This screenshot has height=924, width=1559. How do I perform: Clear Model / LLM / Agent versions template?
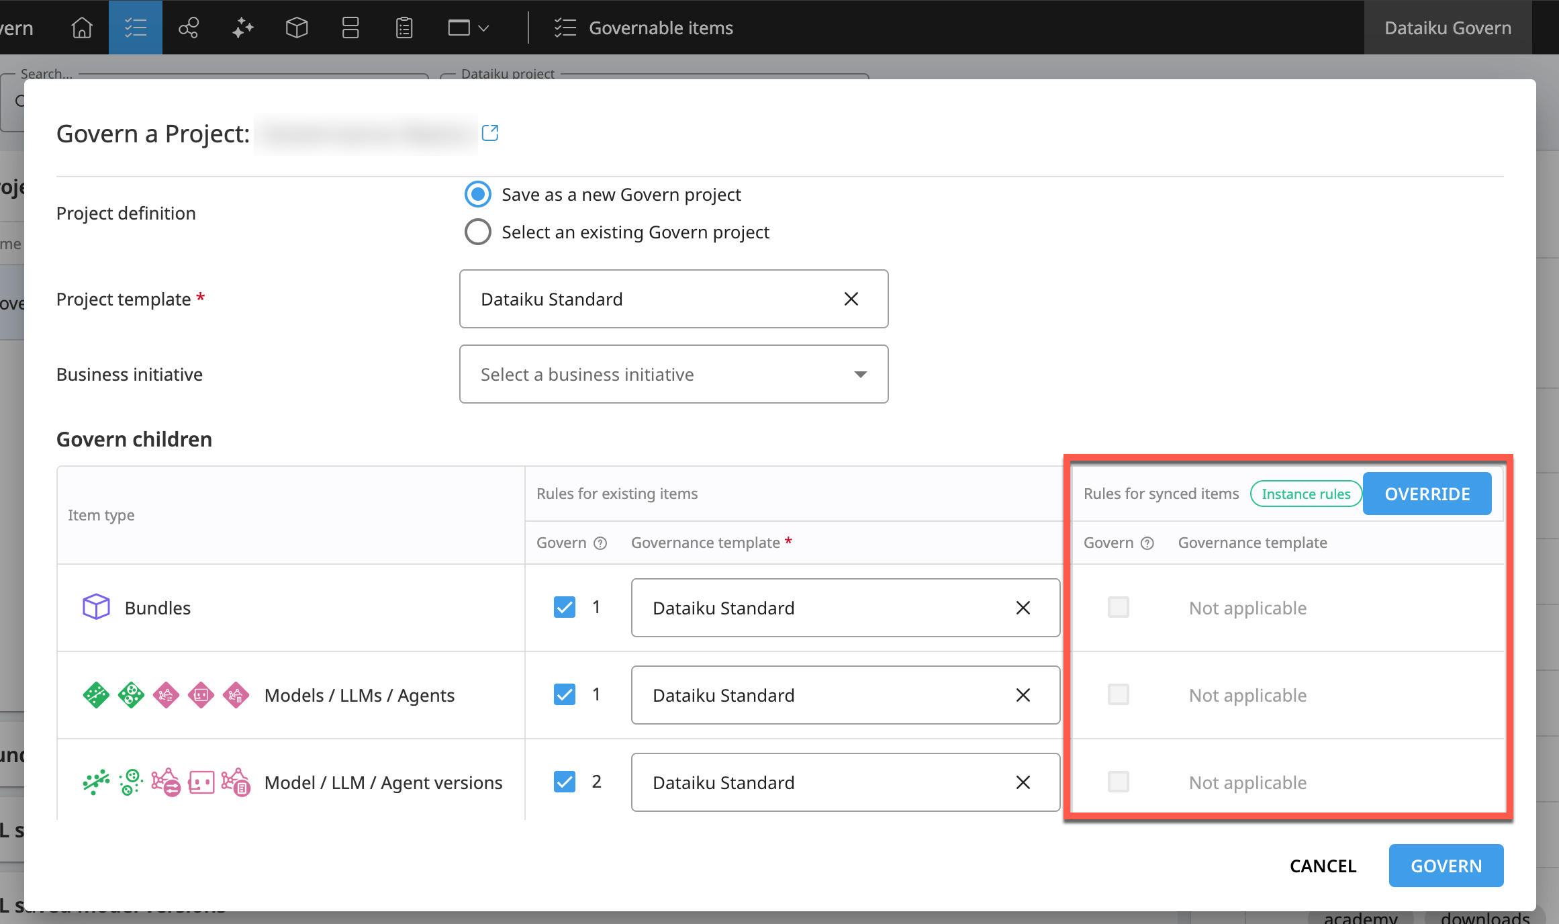coord(1023,782)
